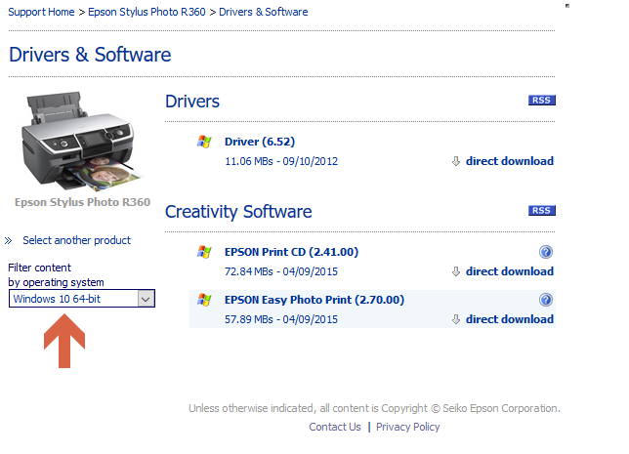Open help icon for EPSON Print CD
629x454 pixels.
(546, 252)
